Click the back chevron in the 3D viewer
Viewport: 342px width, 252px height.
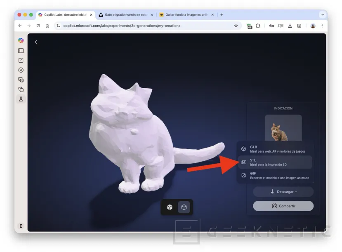[36, 42]
